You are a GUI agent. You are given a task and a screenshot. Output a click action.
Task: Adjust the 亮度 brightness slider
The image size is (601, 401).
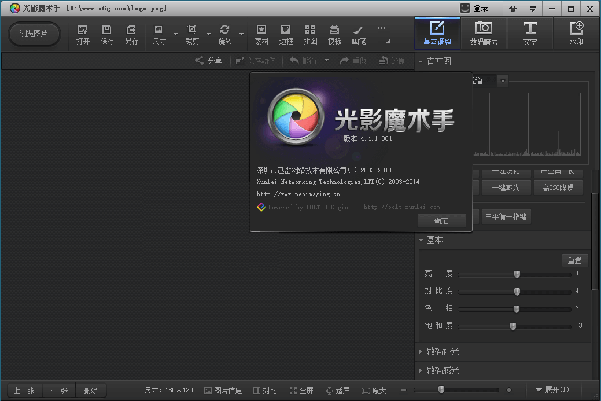click(517, 274)
